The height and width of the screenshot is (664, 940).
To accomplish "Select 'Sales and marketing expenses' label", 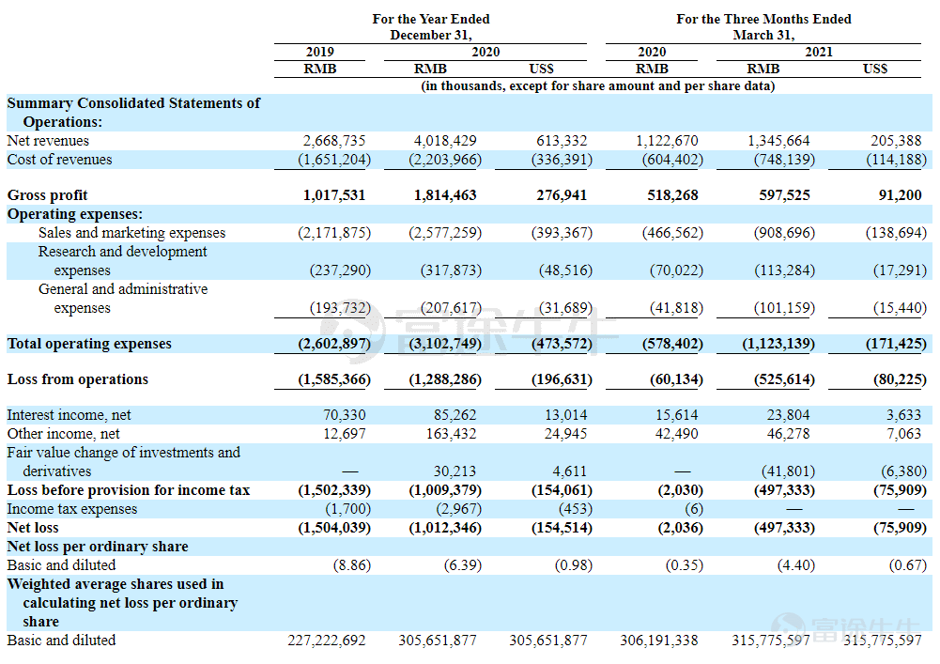I will 131,233.
